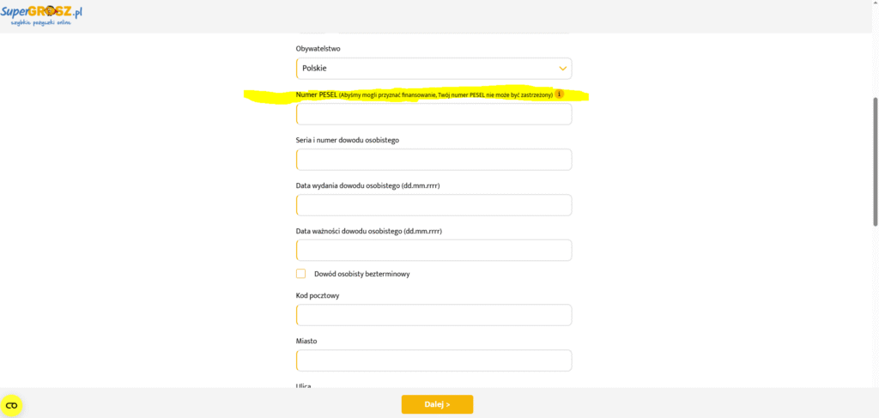Focus the Numer PESEL input field
Image resolution: width=879 pixels, height=418 pixels.
click(x=433, y=114)
